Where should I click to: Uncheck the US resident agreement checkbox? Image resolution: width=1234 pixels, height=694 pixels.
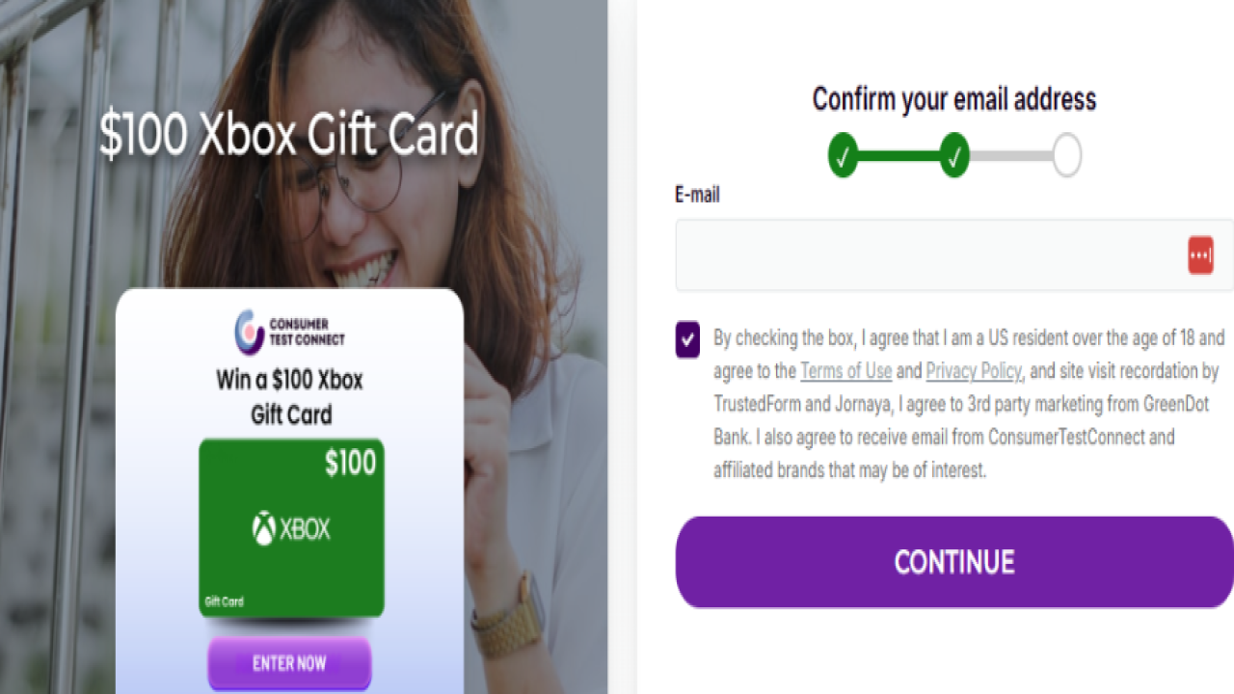point(687,339)
